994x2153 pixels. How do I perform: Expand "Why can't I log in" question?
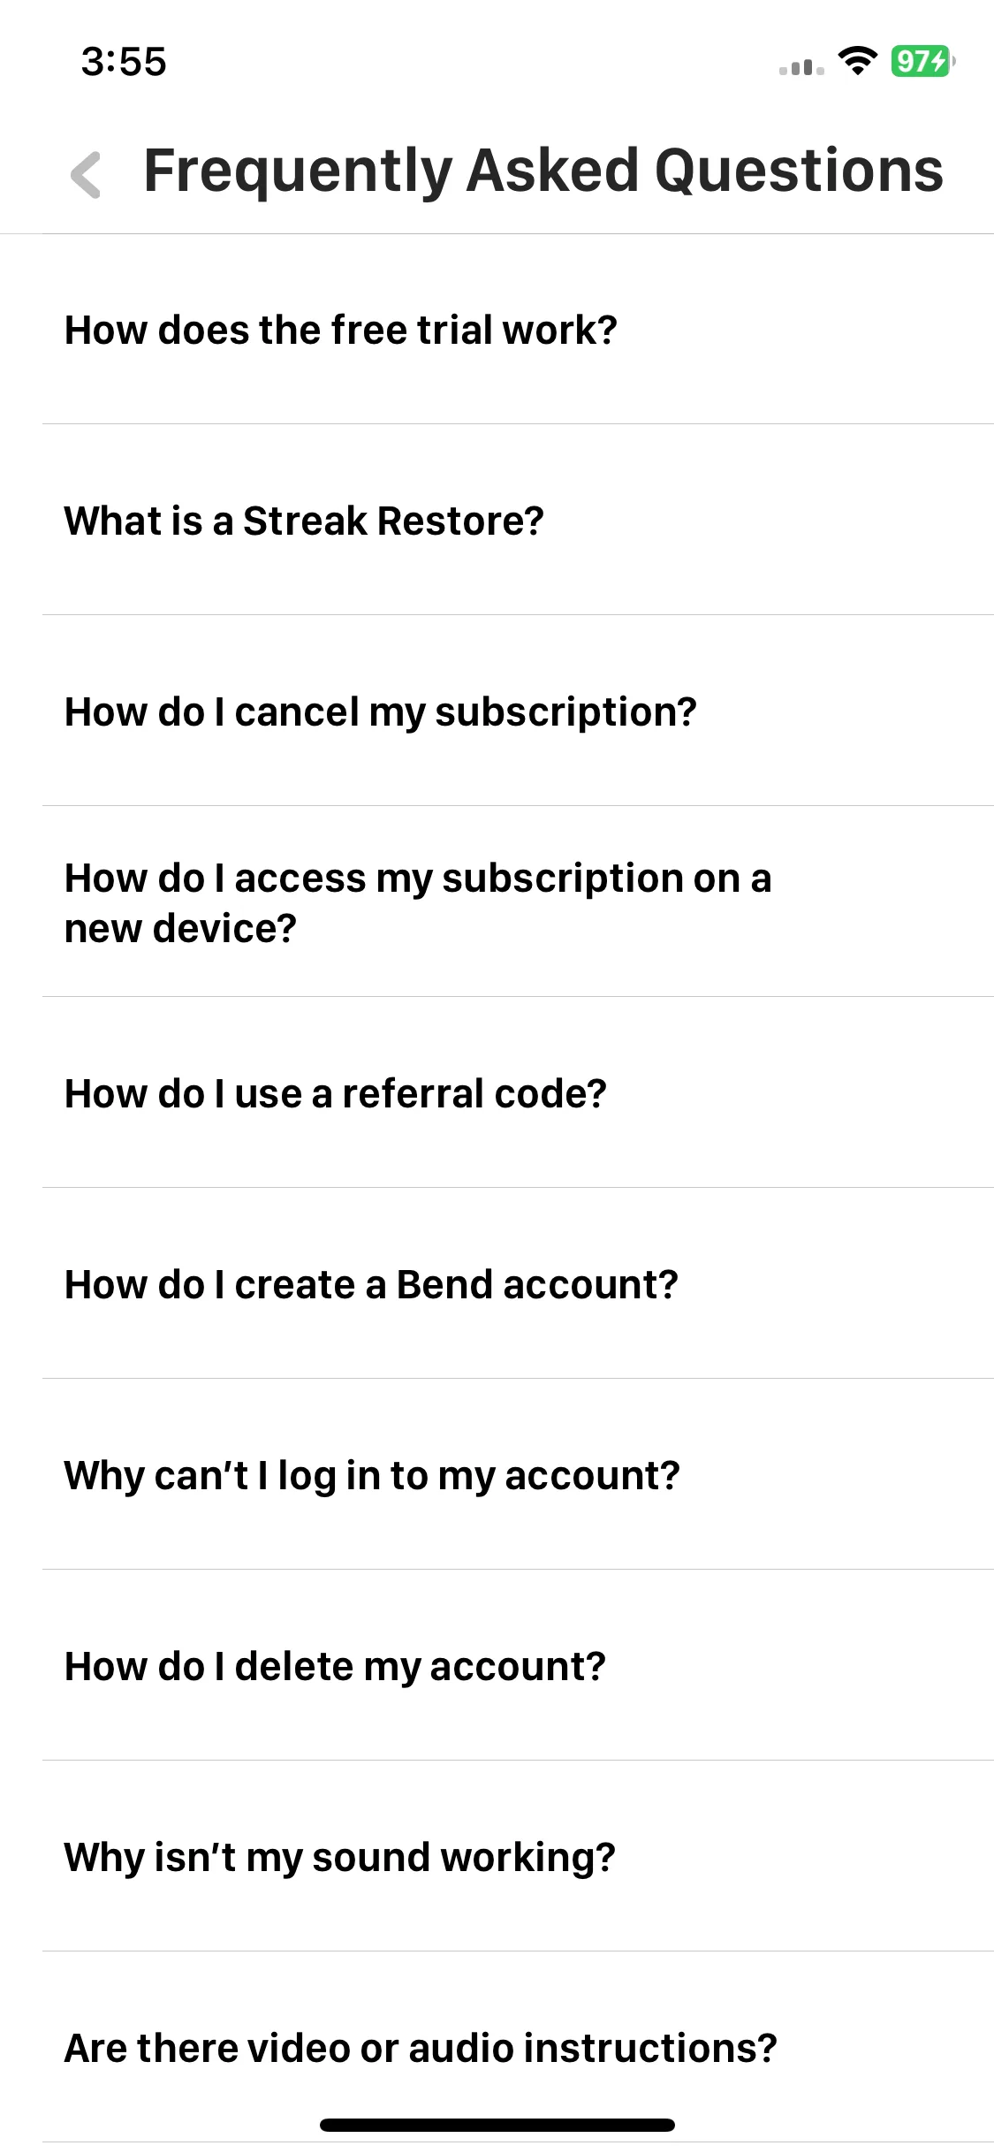pos(372,1476)
